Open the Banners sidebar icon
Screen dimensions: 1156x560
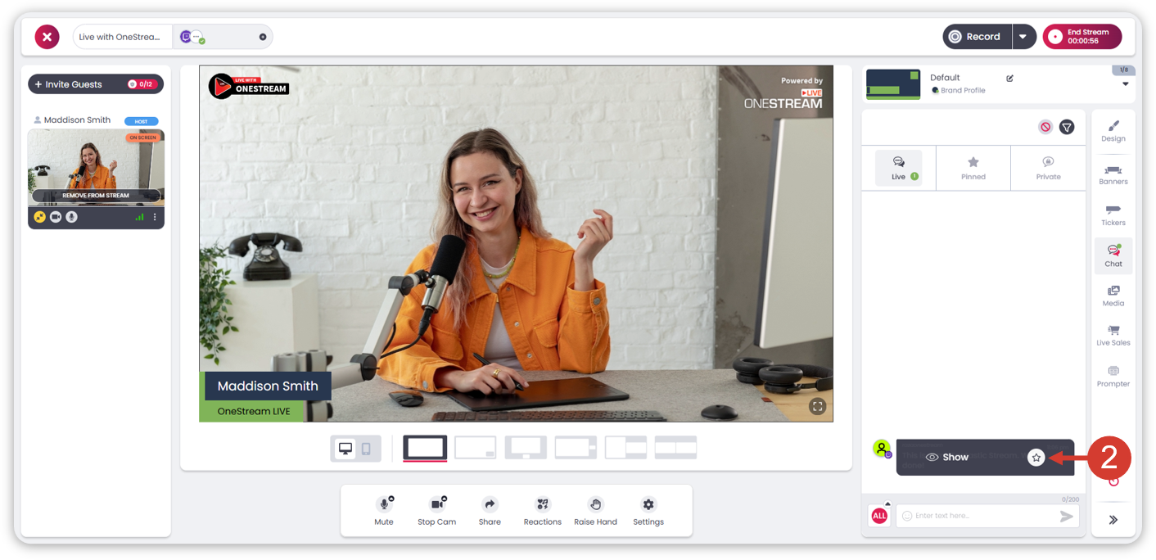(1113, 174)
